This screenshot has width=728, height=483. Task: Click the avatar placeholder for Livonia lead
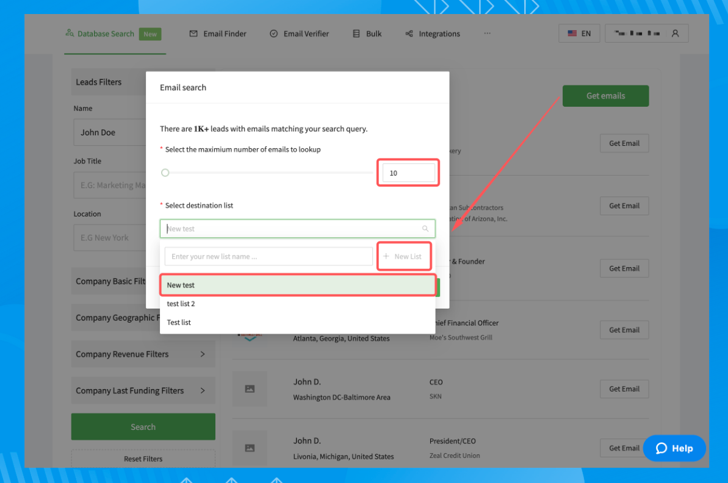[x=250, y=448]
